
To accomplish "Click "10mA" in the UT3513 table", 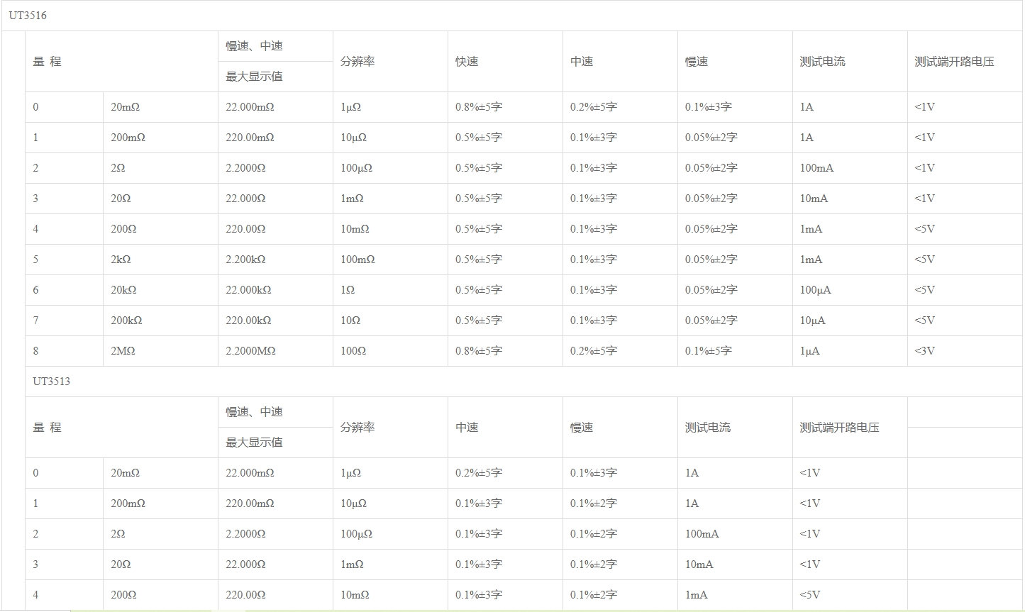I will point(699,564).
